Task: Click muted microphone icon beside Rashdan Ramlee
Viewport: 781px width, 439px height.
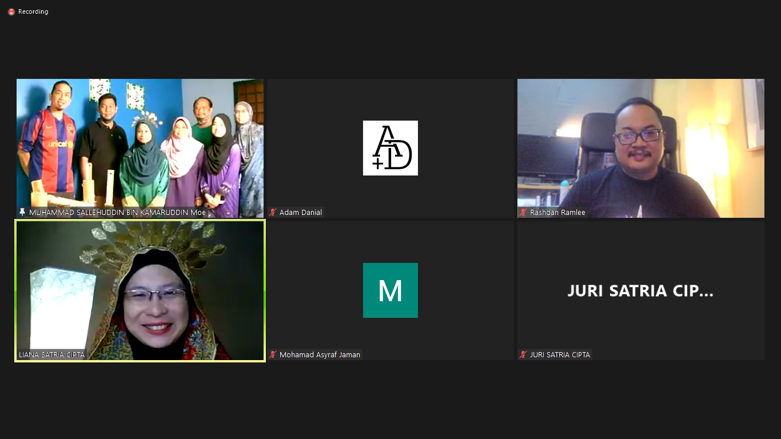Action: [x=523, y=212]
